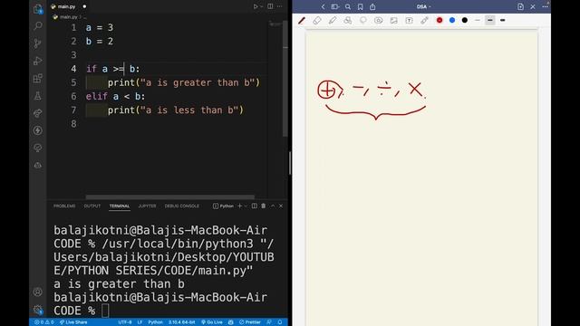Click on code line 5 print statement
Screen dimensions: 580x326
tap(184, 82)
